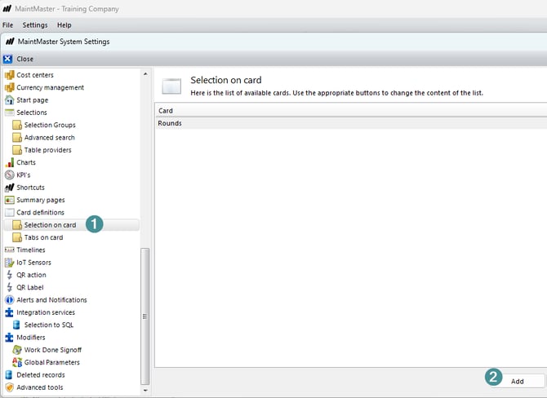Screen dimensions: 547x398
Task: Select Card definitions label
Action: [x=41, y=212]
